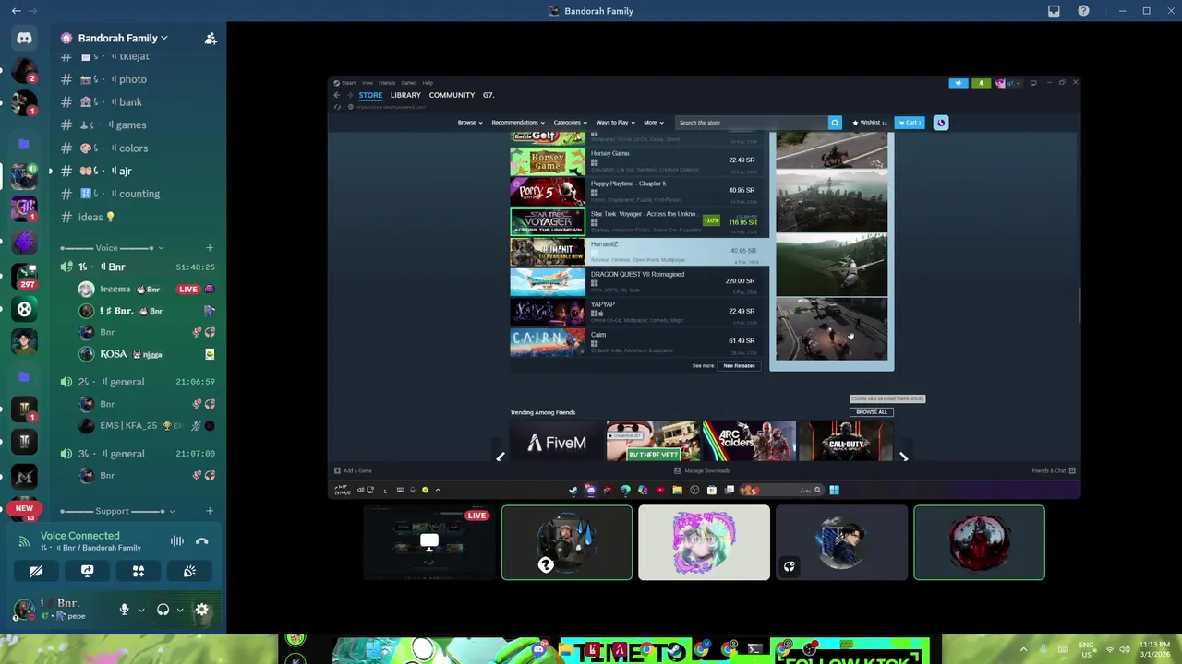
Task: Open the Recommendations dropdown in Steam store
Action: (x=518, y=123)
